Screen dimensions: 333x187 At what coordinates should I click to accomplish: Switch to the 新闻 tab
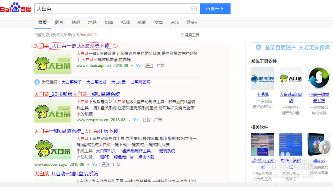pos(142,23)
